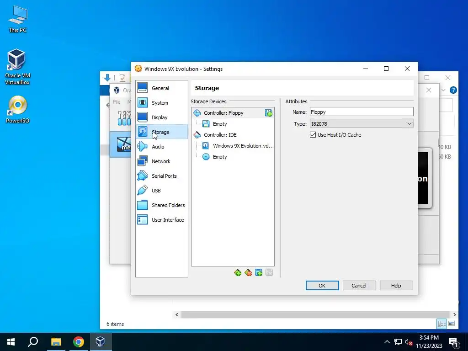Viewport: 468px width, 351px height.
Task: Show hidden system tray icons
Action: click(x=387, y=342)
